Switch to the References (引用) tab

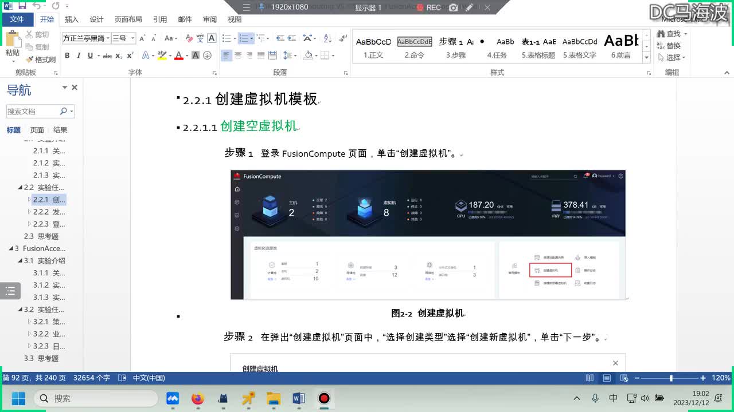pos(160,19)
